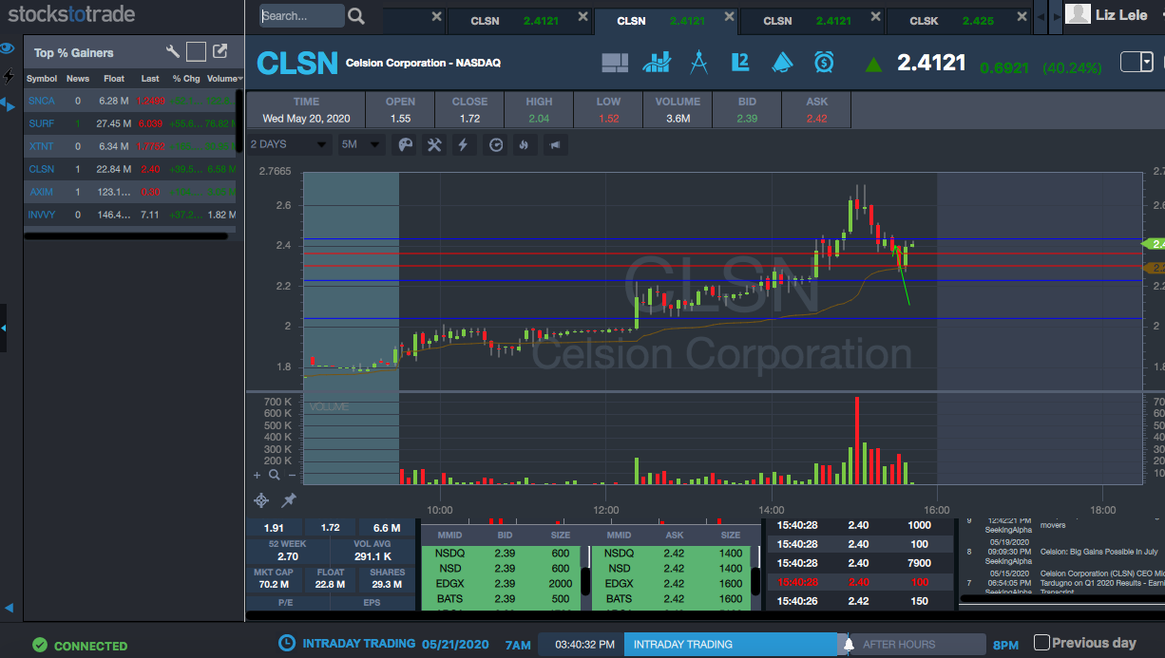The height and width of the screenshot is (658, 1165).
Task: Click the crosshair icon below volume chart
Action: pyautogui.click(x=261, y=500)
